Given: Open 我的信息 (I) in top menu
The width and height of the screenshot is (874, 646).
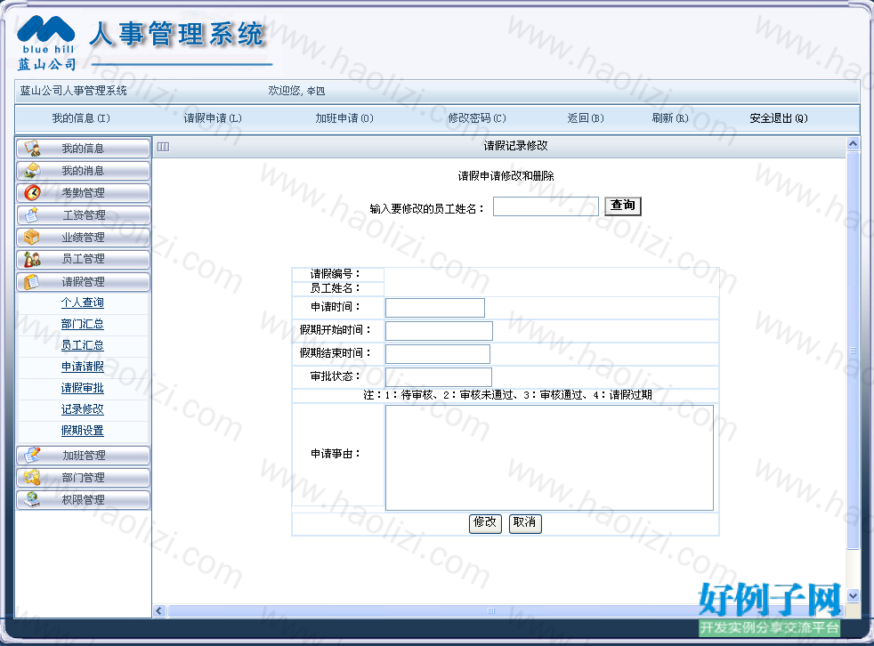Looking at the screenshot, I should pyautogui.click(x=81, y=118).
